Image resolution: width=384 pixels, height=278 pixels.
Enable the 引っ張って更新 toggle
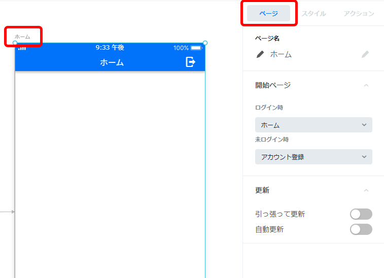pyautogui.click(x=361, y=214)
